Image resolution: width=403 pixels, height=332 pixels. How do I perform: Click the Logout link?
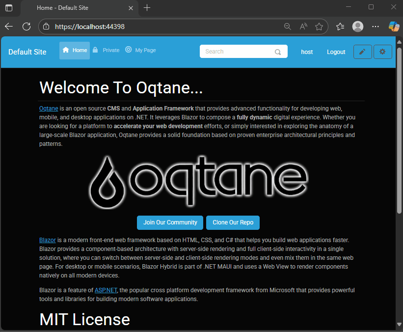click(336, 52)
